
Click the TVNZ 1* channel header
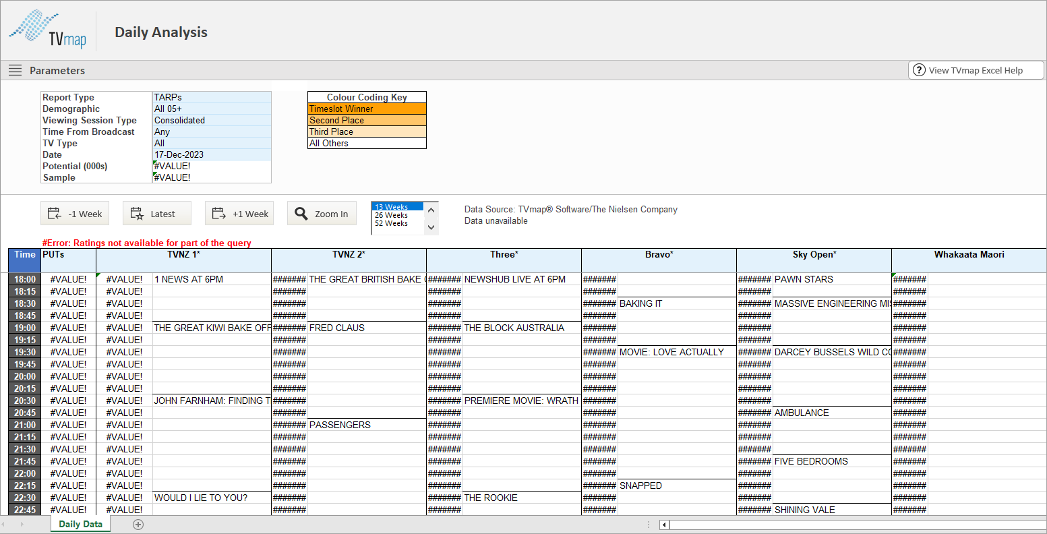[x=183, y=260]
